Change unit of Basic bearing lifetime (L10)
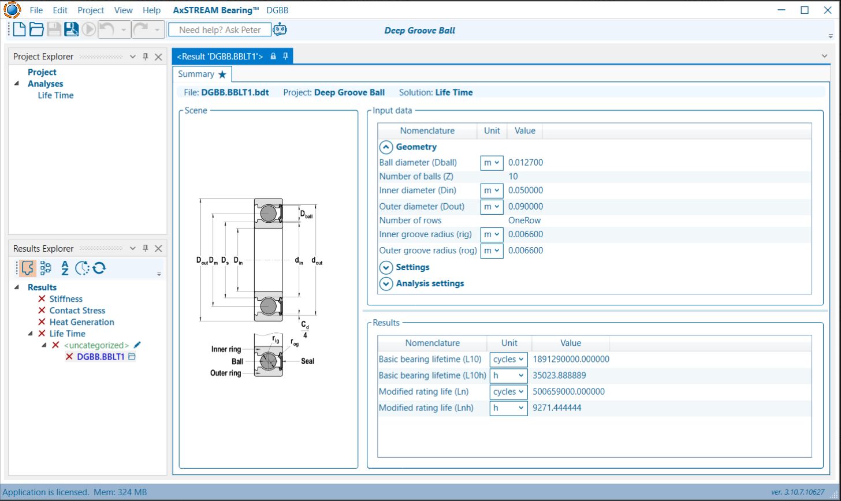 coord(509,360)
